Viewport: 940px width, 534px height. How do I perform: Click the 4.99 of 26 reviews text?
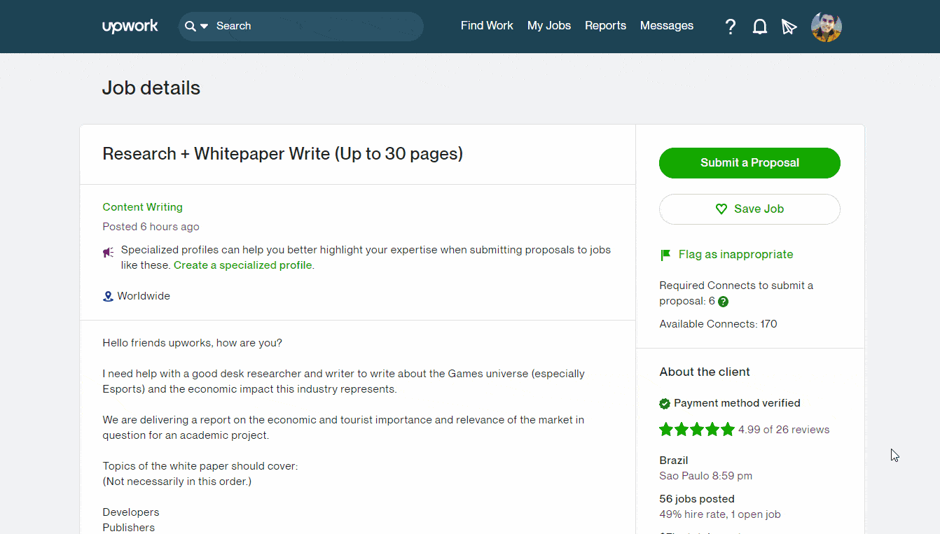point(784,430)
